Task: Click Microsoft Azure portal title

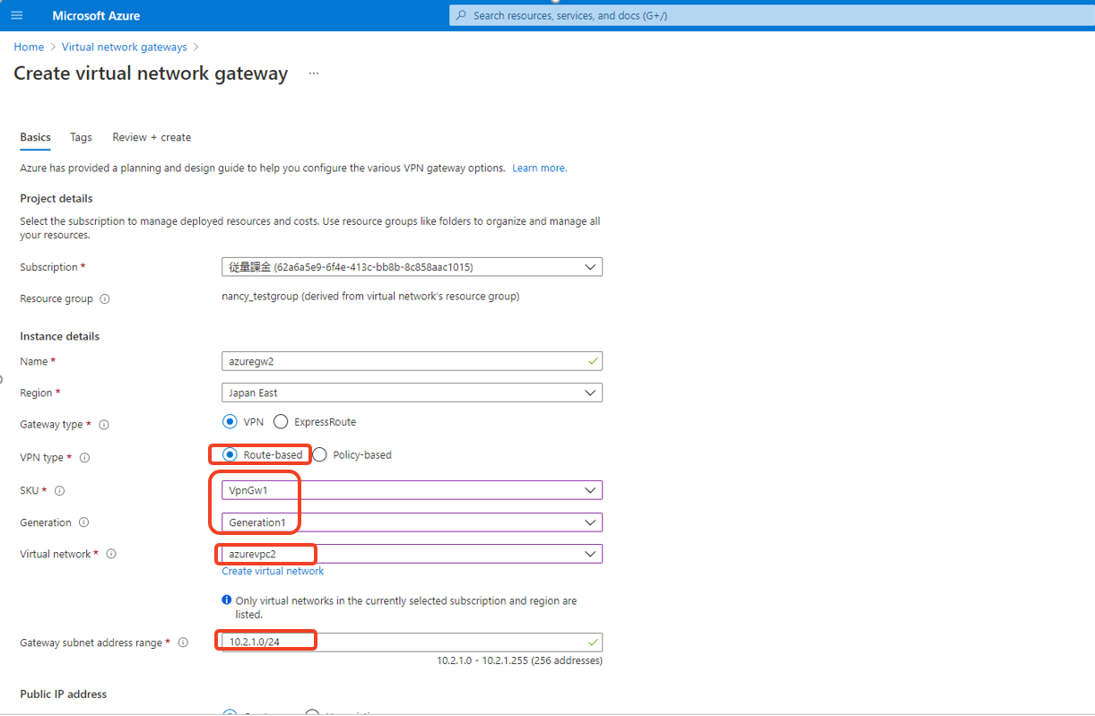Action: [x=96, y=15]
